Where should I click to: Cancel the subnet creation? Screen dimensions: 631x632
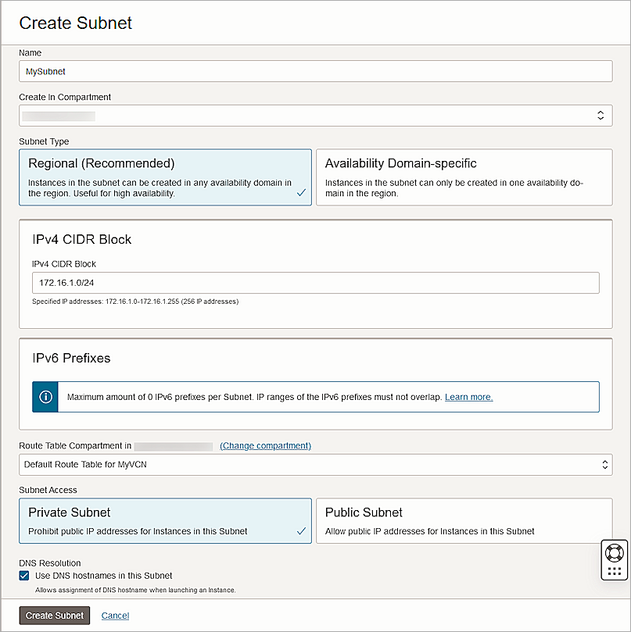point(115,616)
